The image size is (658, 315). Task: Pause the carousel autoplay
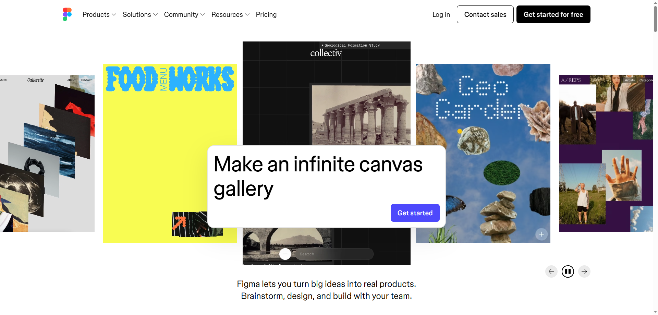tap(568, 271)
